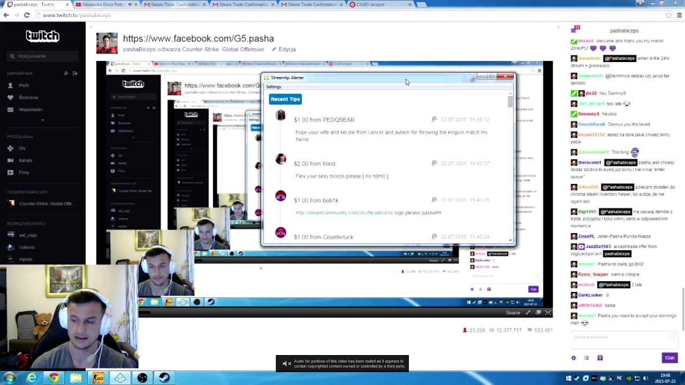Click the Source quality option on player

tap(513, 313)
